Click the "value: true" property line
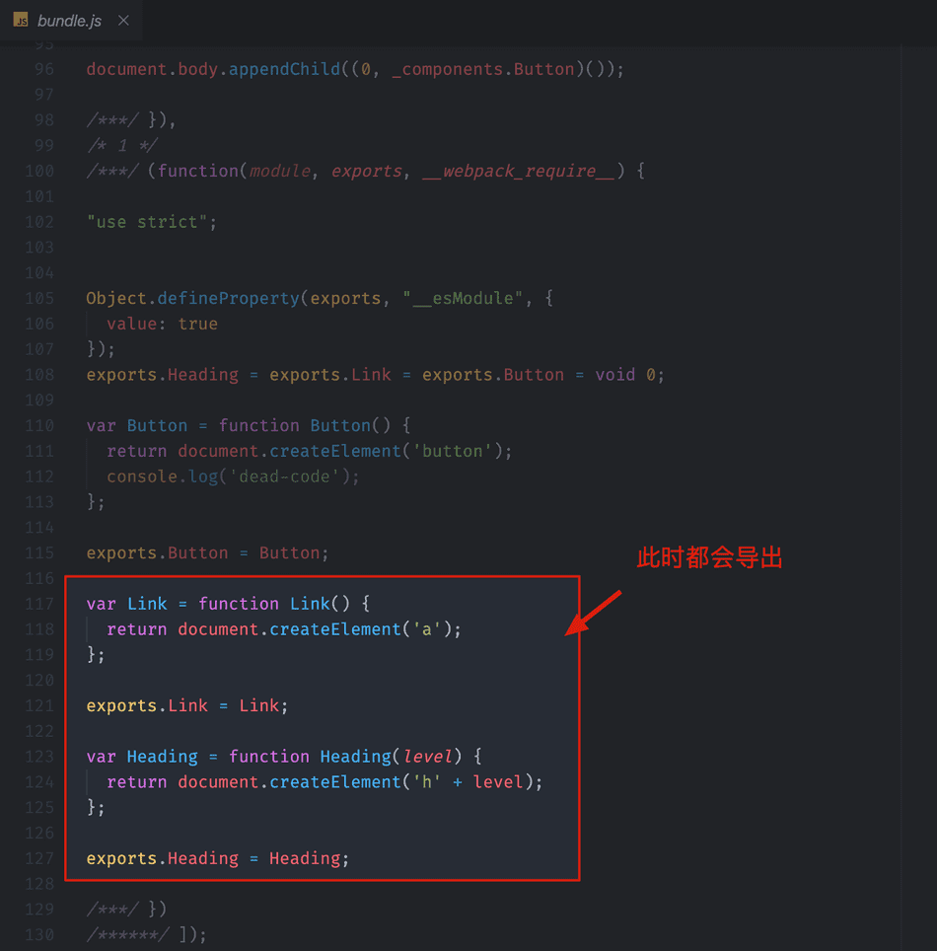The width and height of the screenshot is (937, 951). pos(162,324)
